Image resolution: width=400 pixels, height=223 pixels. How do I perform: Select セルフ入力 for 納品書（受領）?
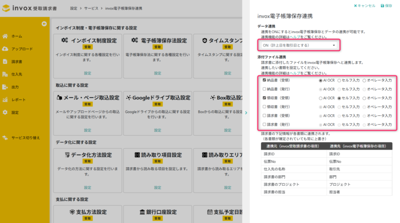(339, 80)
